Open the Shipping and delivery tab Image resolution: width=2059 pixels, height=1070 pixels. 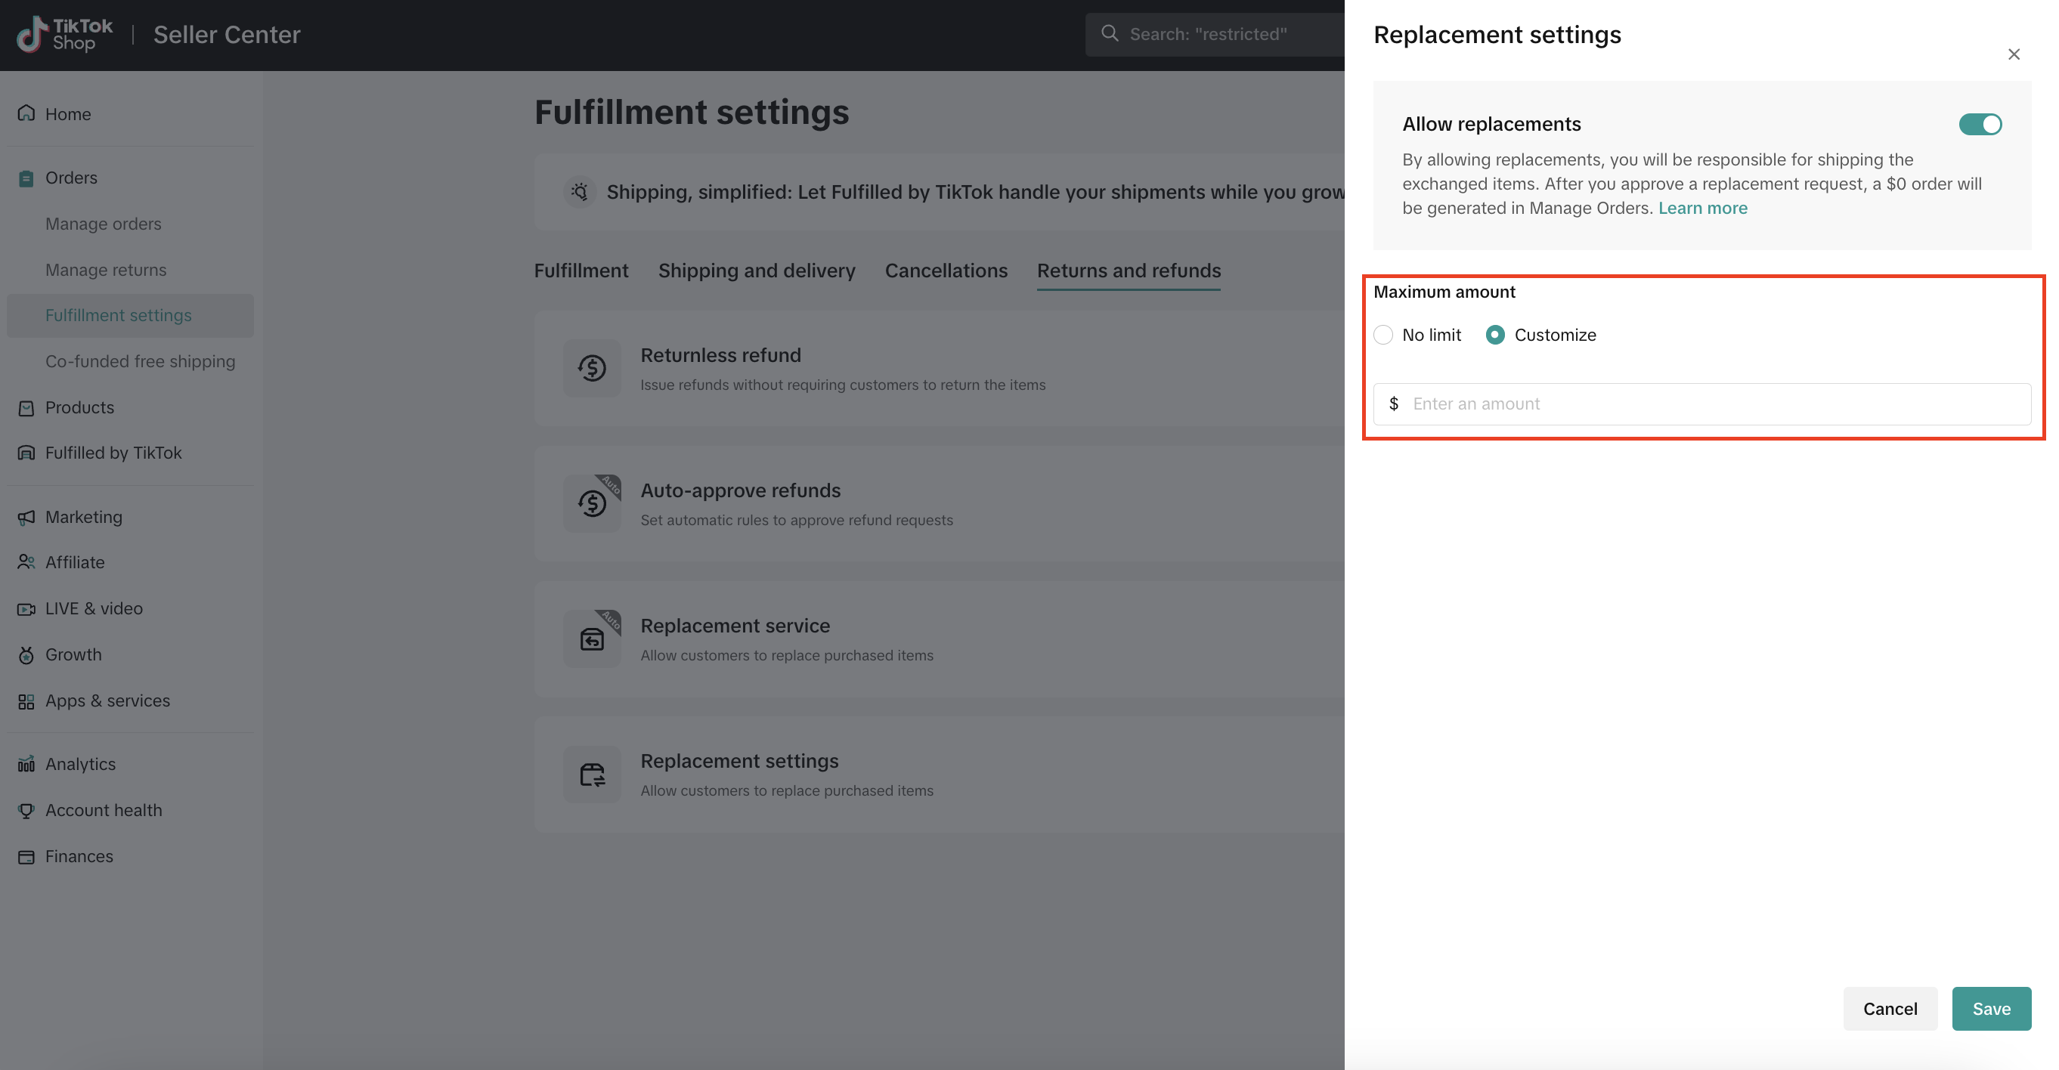[x=756, y=271]
